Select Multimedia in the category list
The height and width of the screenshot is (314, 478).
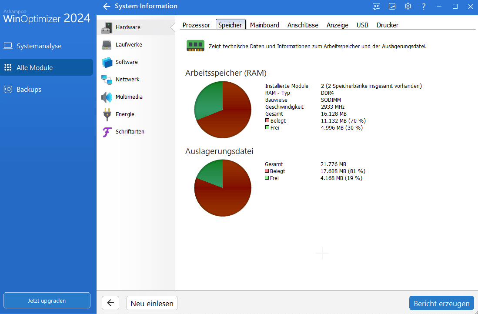point(136,97)
